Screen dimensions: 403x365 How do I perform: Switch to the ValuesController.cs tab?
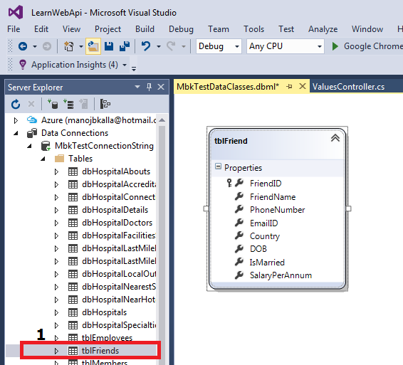pyautogui.click(x=348, y=87)
